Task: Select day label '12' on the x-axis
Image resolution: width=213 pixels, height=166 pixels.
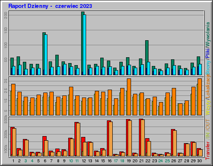Action: click(x=84, y=161)
